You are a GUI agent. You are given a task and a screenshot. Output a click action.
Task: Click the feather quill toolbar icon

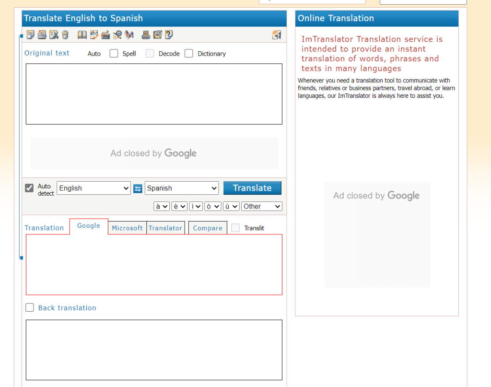click(129, 35)
